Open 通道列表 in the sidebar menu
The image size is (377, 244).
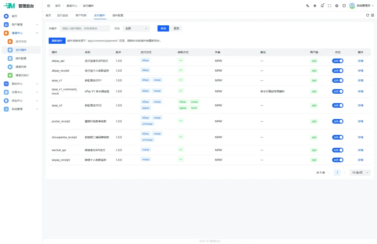tap(21, 67)
